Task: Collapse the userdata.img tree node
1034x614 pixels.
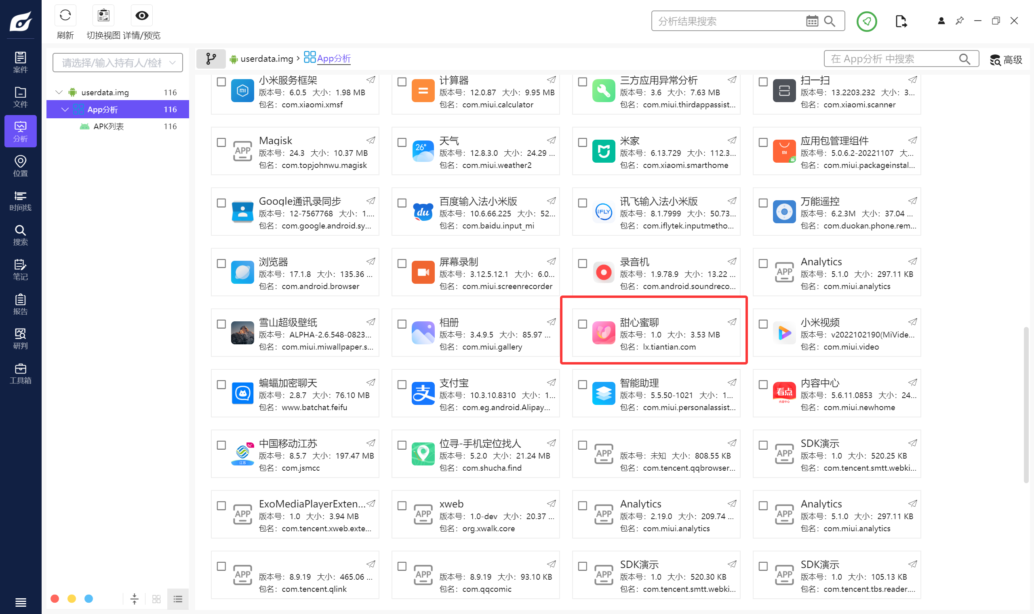Action: (59, 92)
